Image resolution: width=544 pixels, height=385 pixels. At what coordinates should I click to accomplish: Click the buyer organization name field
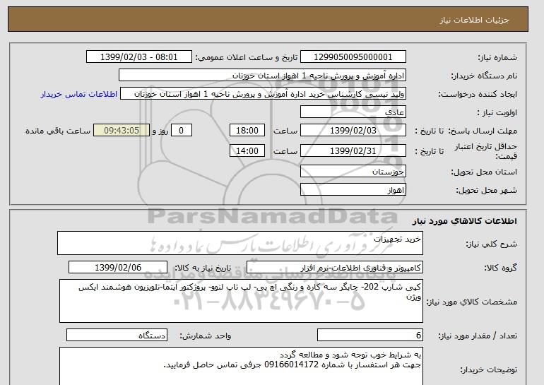pos(262,76)
